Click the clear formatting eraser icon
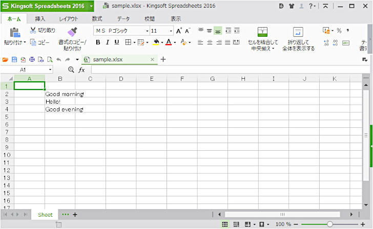 click(183, 42)
